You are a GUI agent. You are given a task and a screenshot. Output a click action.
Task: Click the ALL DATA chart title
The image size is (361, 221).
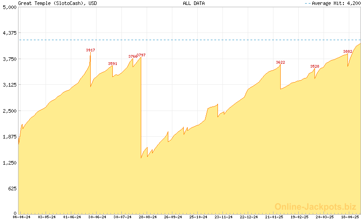tap(194, 3)
